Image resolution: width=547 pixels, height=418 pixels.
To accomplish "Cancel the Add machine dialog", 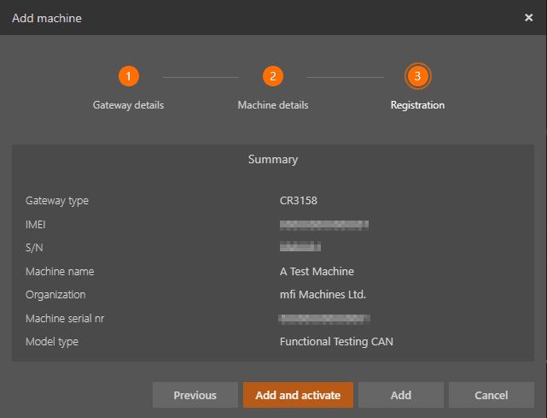I will [491, 395].
